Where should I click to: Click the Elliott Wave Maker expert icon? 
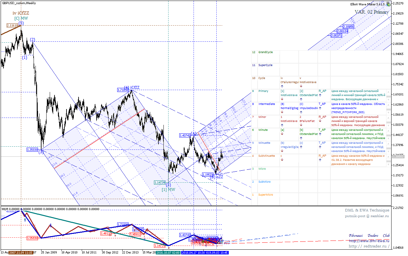click(388, 4)
